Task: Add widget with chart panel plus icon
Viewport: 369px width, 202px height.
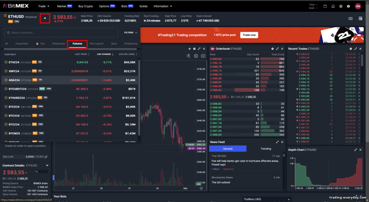Action: click(x=189, y=49)
